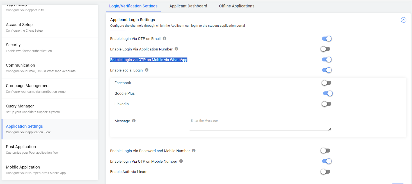Enable Auth via I-learn toggle
The height and width of the screenshot is (184, 412).
325,172
